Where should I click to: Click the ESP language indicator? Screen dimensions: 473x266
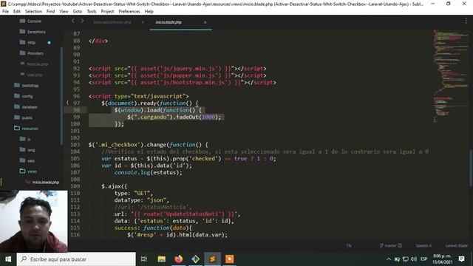(423, 259)
